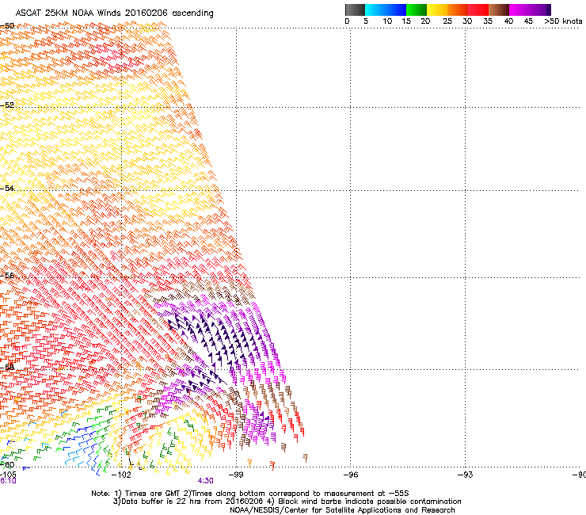Click the "10" legend scale label

[387, 21]
